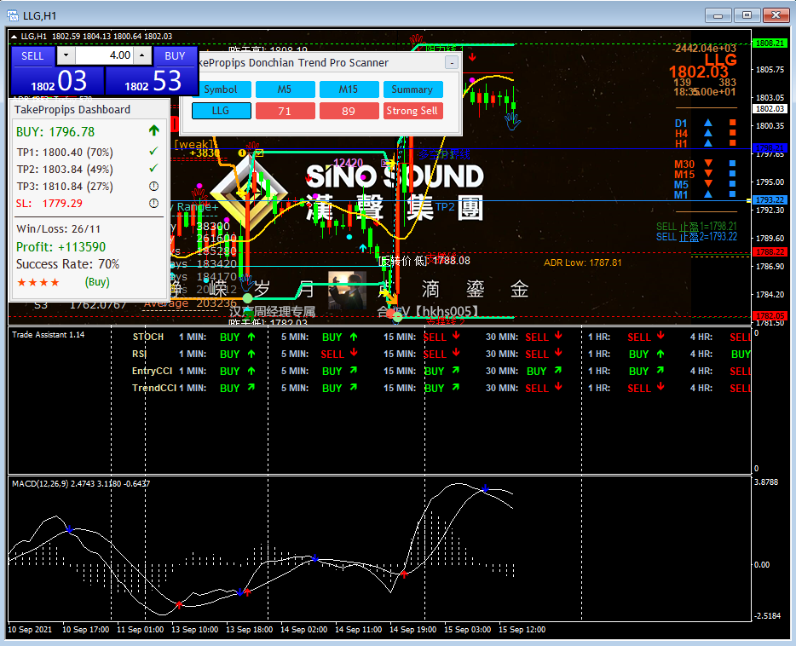Click the D1 blue up triangle indicator

[708, 123]
